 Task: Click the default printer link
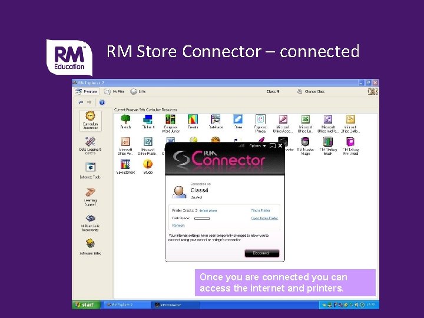tap(208, 211)
